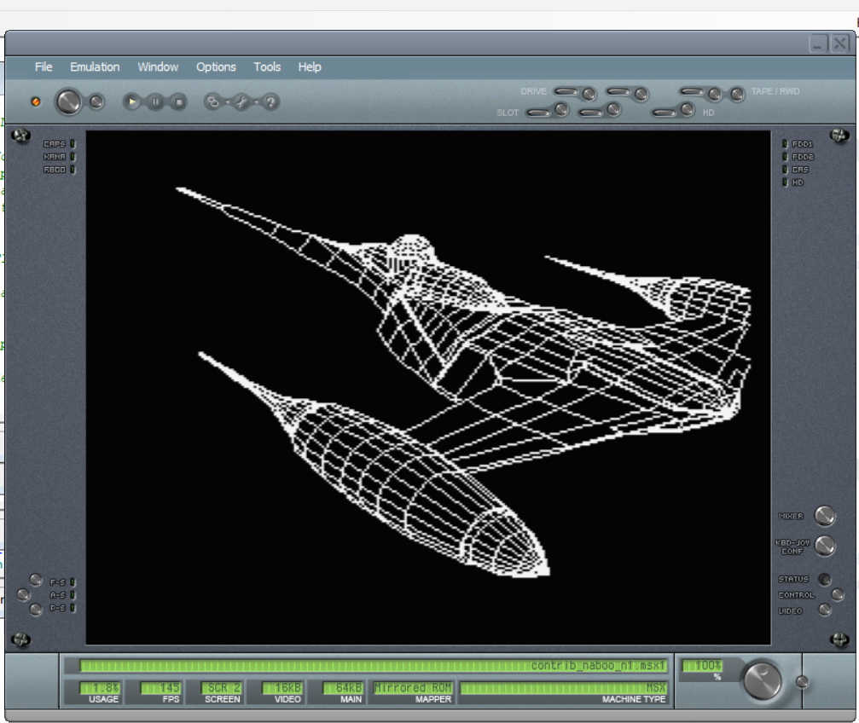Click the Play emulation button
Viewport: 859px width, 723px height.
pos(132,102)
